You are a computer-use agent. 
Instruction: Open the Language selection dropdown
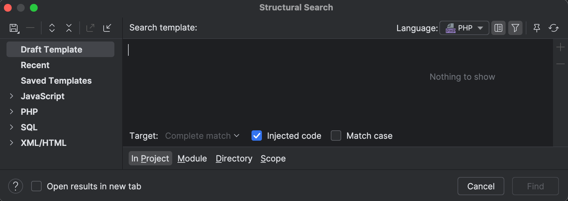464,28
